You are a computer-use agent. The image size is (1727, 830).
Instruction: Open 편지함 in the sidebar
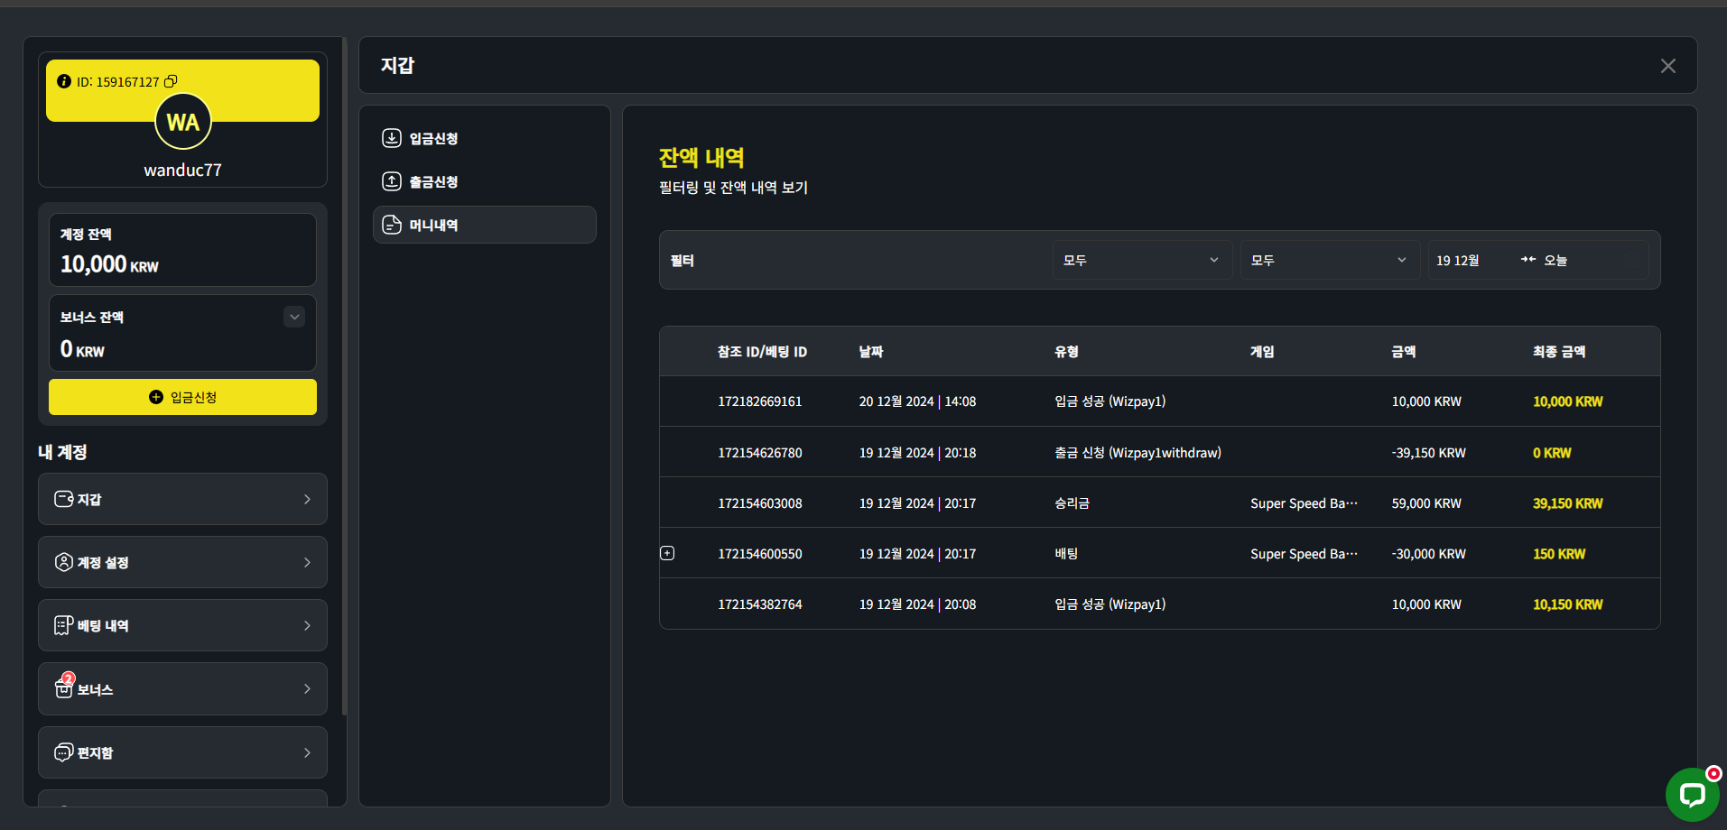[182, 752]
